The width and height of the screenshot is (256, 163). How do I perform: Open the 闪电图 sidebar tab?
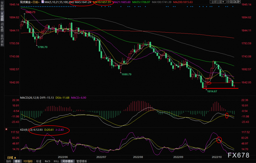click(x=2, y=27)
